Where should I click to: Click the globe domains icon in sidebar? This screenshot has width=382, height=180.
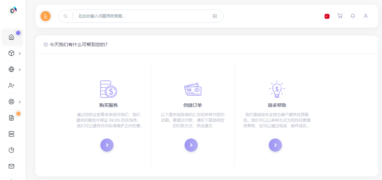coord(12,69)
